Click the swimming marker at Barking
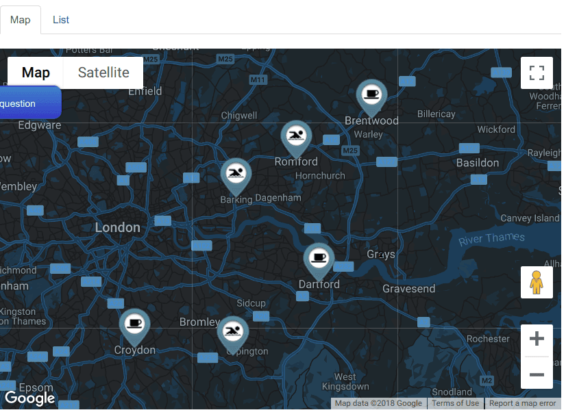 pos(236,177)
